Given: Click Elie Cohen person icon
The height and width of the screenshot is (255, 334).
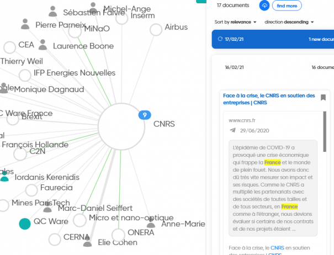Looking at the screenshot, I should click(x=87, y=241).
